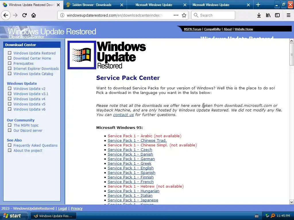Toggle the sidebar icon in toolbar

click(x=277, y=15)
